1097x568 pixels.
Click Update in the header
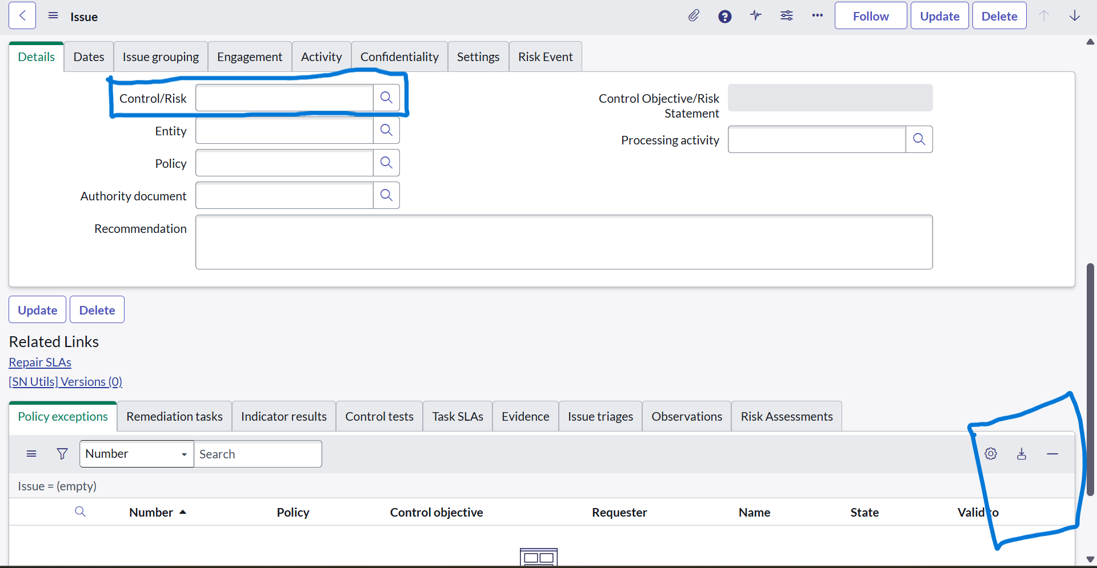[x=939, y=16]
